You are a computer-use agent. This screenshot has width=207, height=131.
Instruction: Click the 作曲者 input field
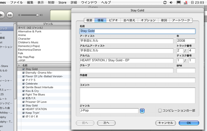coord(137,80)
